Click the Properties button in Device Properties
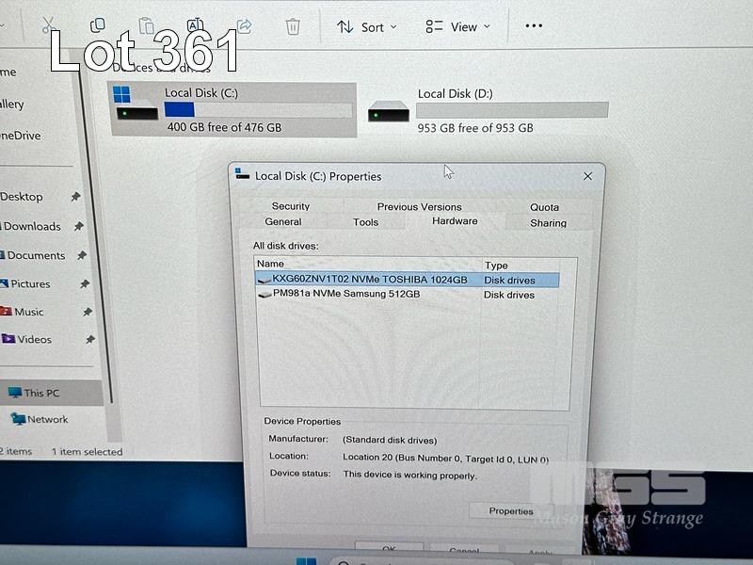Screen dimensions: 753x565 tap(511, 511)
